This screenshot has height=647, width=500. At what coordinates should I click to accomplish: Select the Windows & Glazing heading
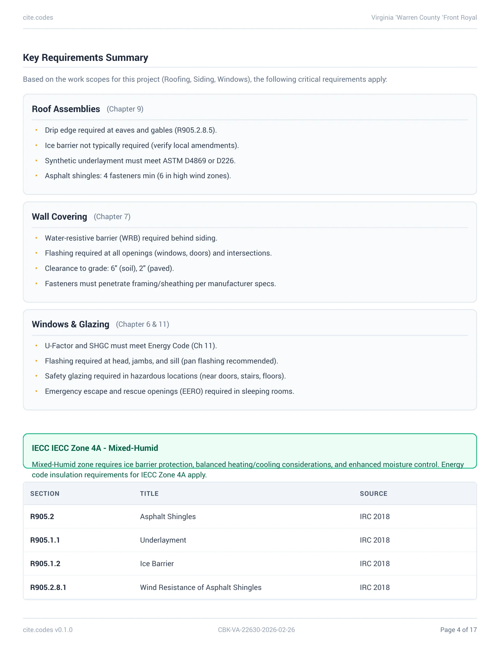(x=71, y=324)
